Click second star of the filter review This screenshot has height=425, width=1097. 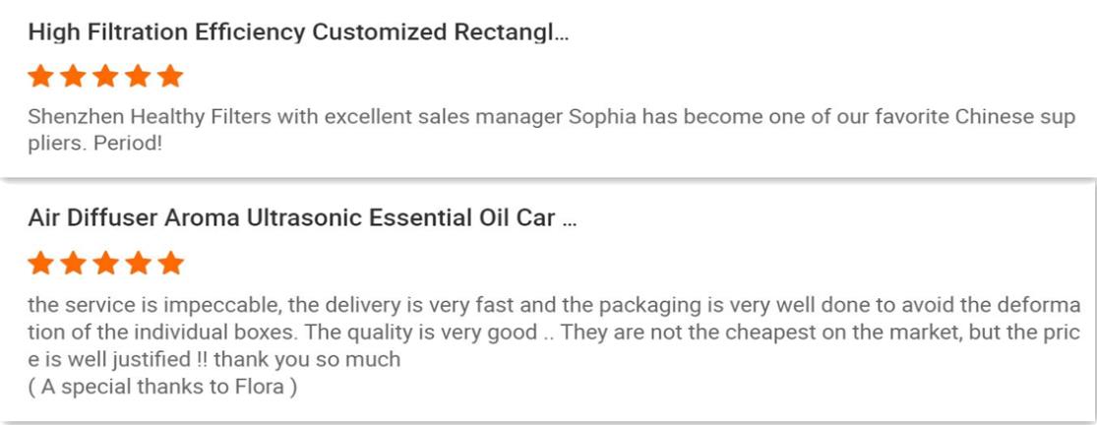click(x=73, y=76)
